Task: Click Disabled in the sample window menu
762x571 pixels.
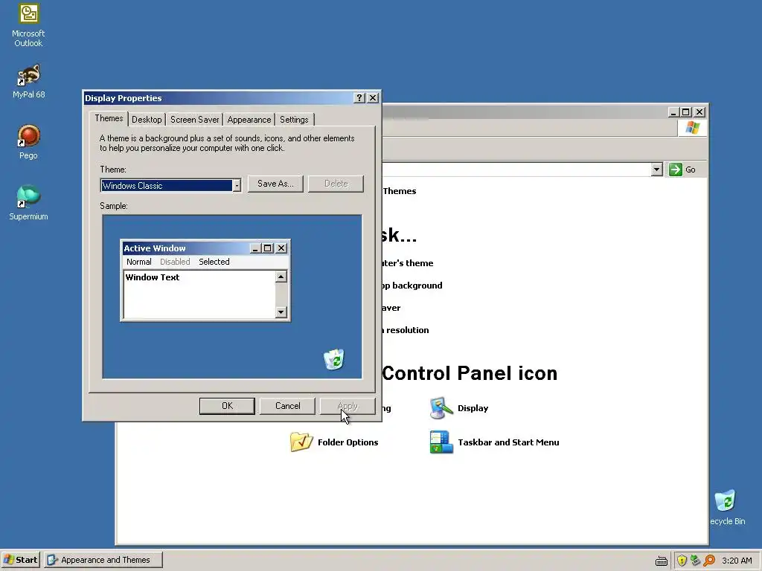Action: pos(175,262)
